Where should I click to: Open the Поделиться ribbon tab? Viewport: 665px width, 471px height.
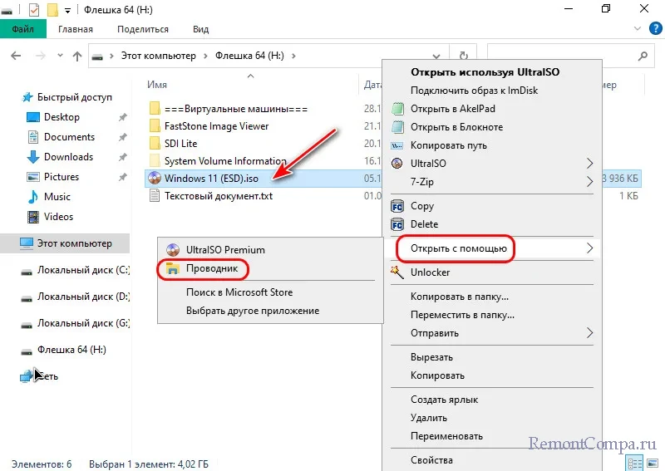tap(143, 29)
